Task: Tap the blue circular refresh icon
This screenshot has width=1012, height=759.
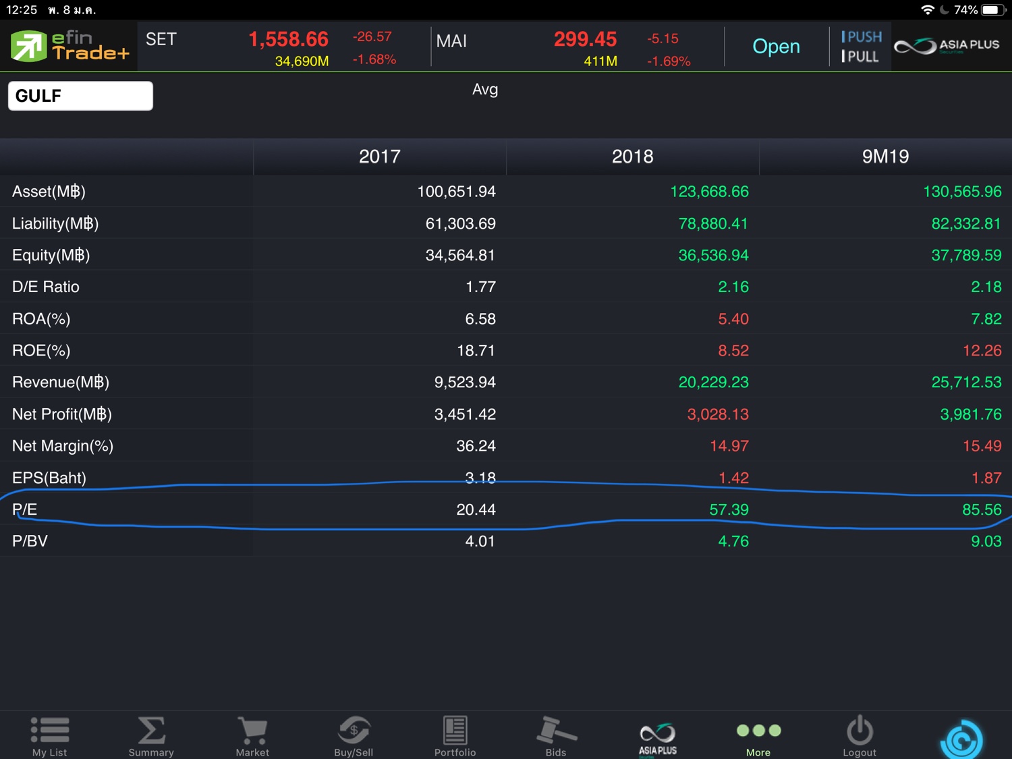Action: (x=961, y=740)
